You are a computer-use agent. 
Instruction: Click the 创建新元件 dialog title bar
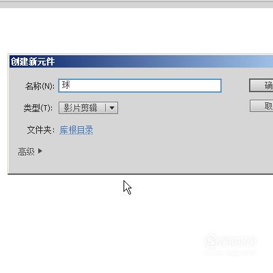tap(141, 61)
